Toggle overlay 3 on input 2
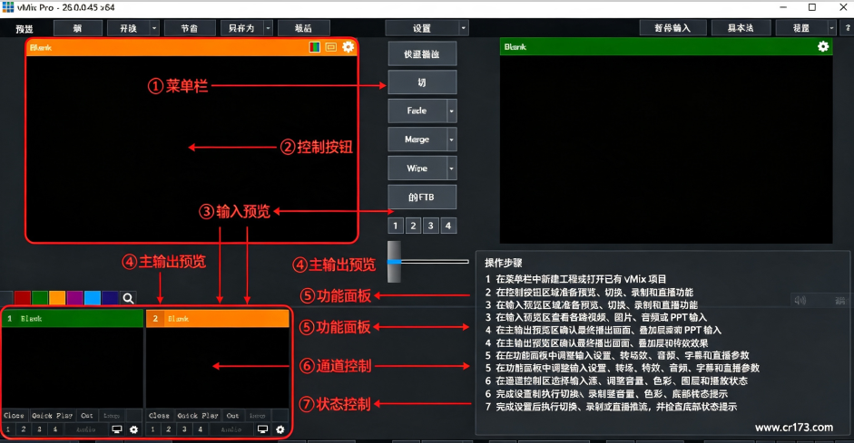The image size is (854, 443). 184,429
